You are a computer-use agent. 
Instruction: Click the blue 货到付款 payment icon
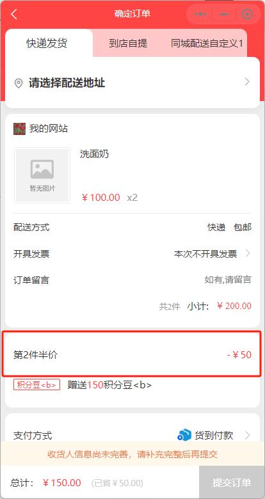point(184,436)
